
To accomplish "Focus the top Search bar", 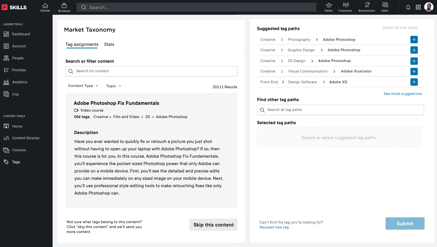I will (x=196, y=7).
